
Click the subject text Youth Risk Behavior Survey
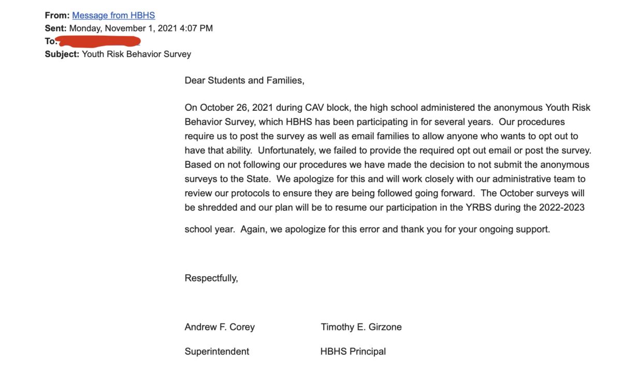[x=137, y=54]
